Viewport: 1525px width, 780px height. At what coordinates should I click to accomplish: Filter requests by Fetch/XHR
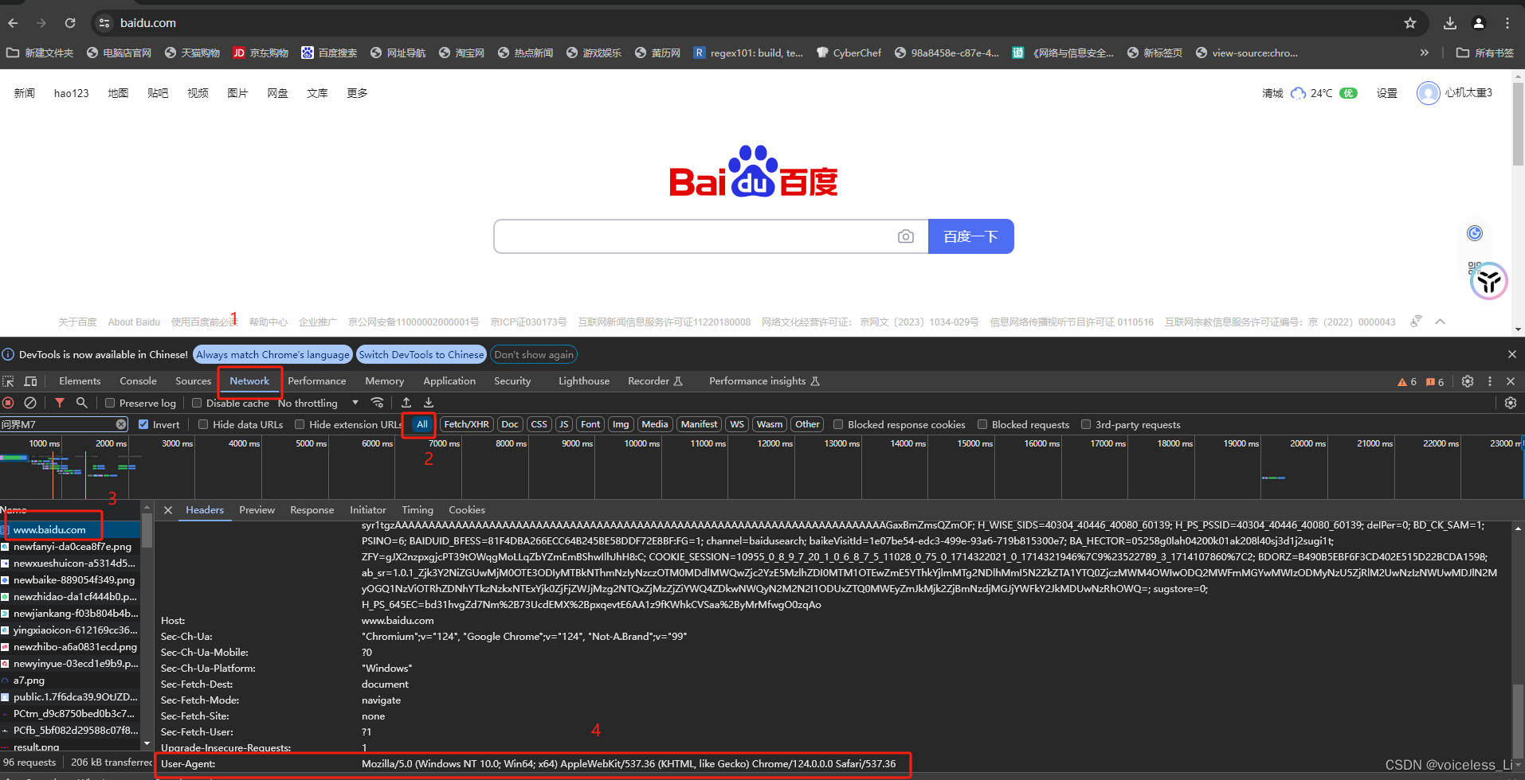click(466, 424)
